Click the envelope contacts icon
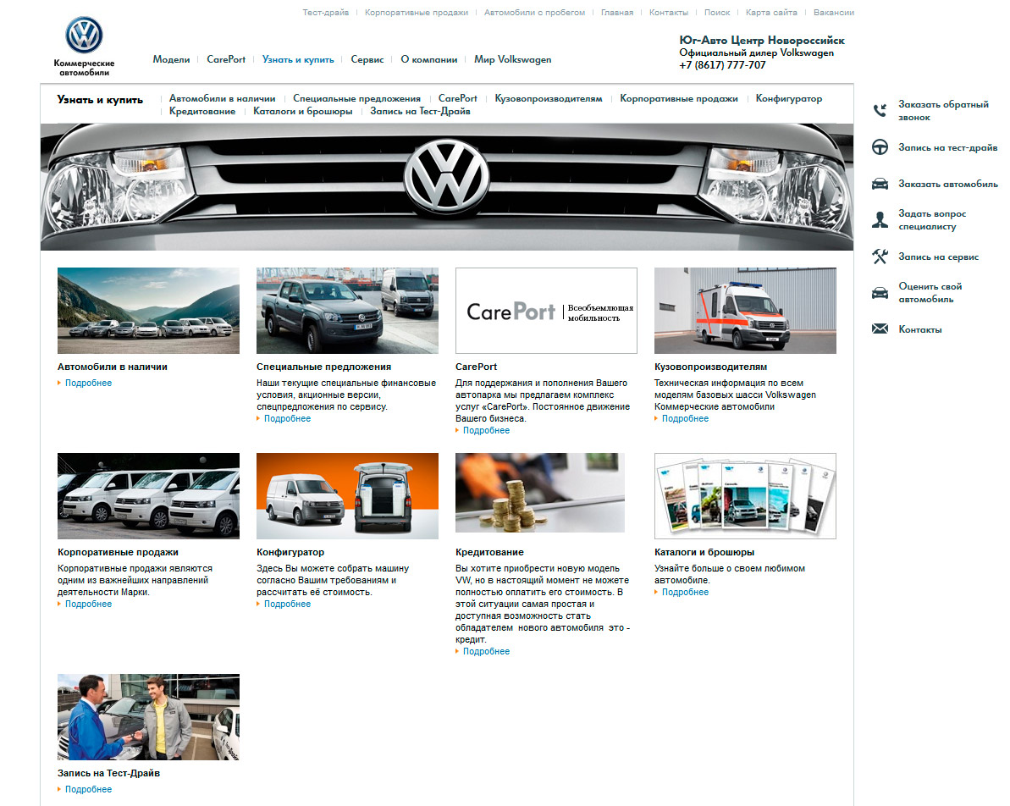This screenshot has width=1010, height=806. [x=880, y=329]
